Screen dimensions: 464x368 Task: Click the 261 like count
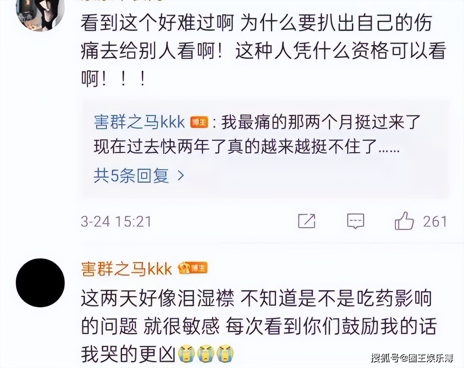(435, 221)
